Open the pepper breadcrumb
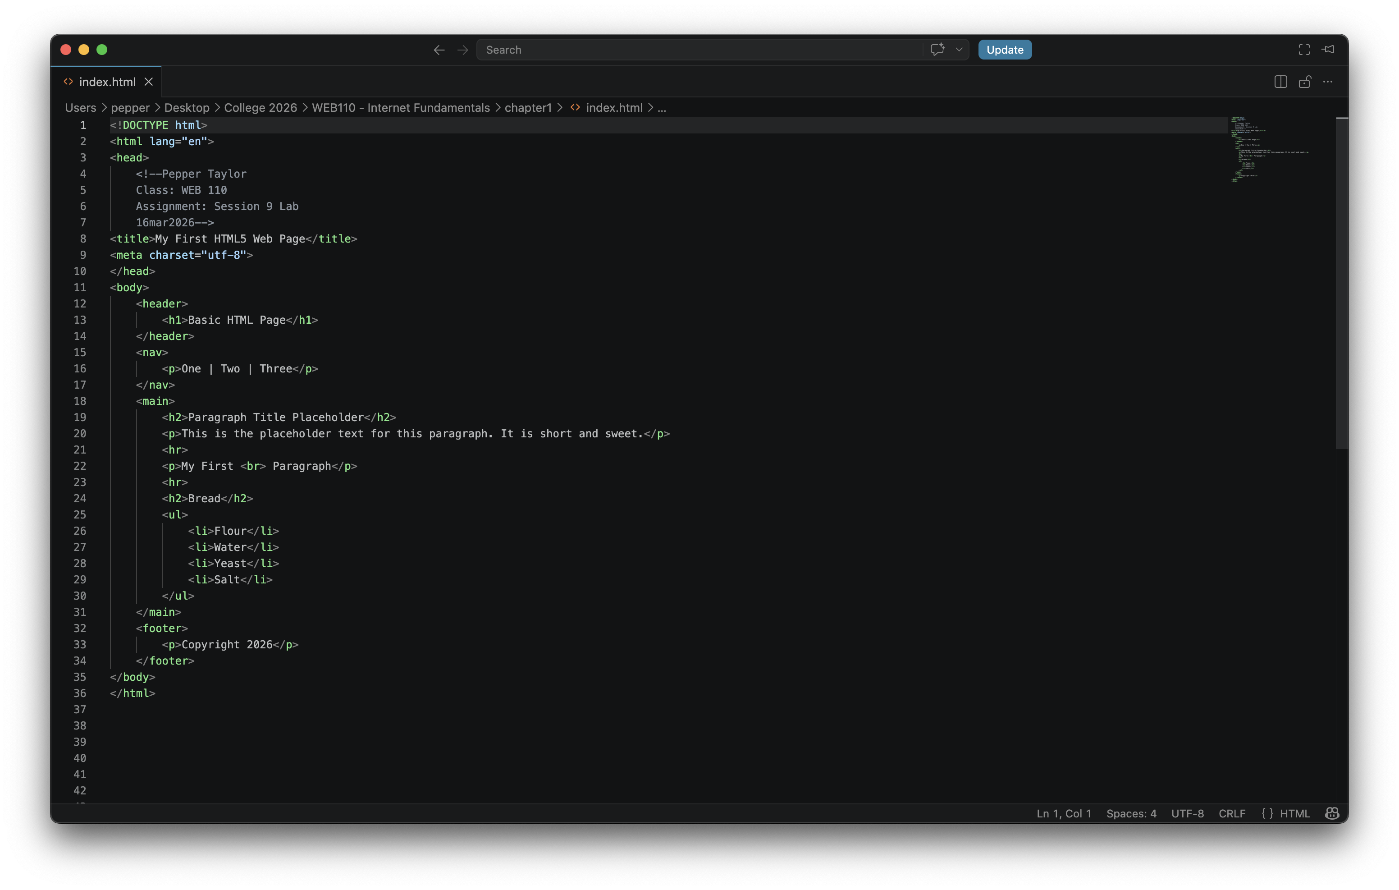The height and width of the screenshot is (890, 1399). pos(130,108)
